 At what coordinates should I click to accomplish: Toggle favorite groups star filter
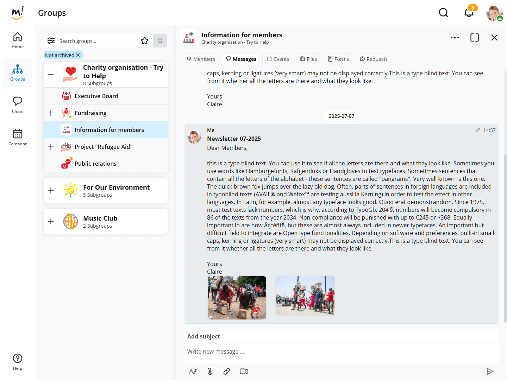coord(145,41)
